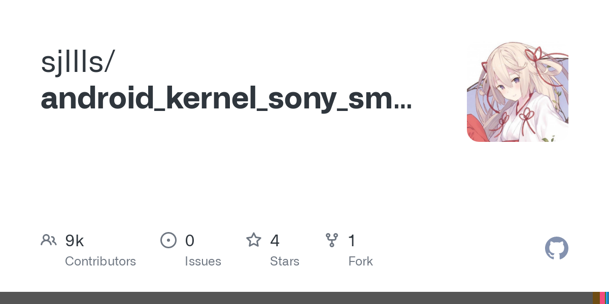This screenshot has width=609, height=304.
Task: Click the Contributors people icon
Action: point(49,240)
